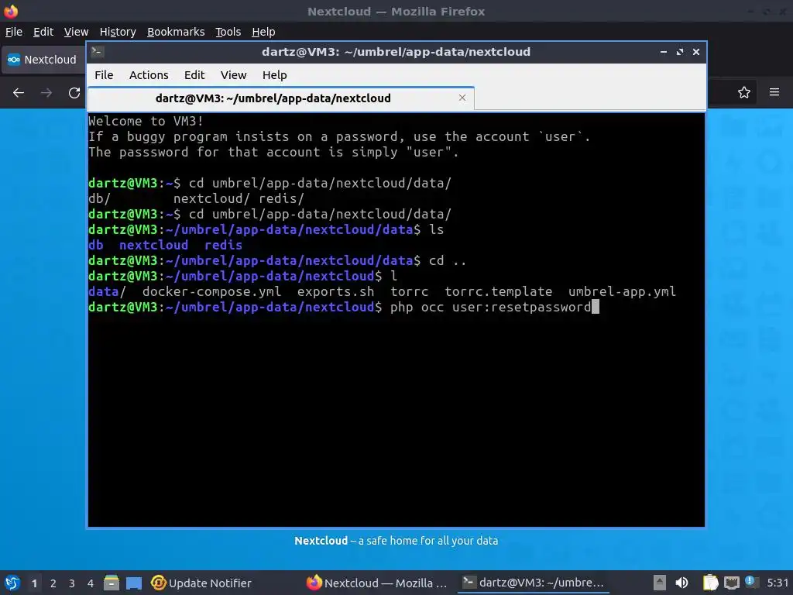
Task: Switch to terminal window in taskbar
Action: (533, 583)
